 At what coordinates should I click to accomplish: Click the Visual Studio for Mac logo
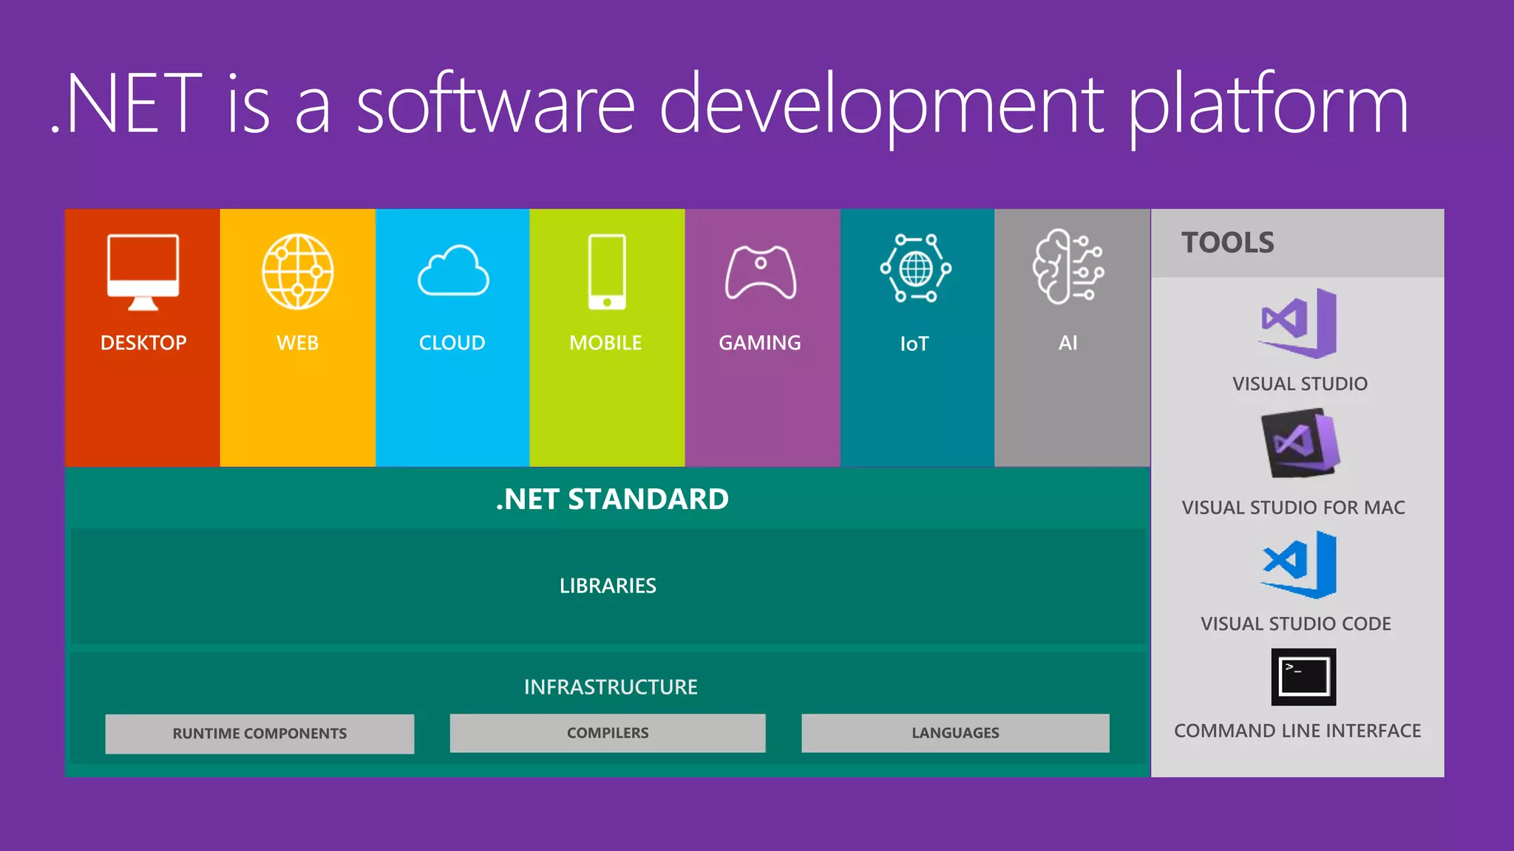coord(1300,443)
